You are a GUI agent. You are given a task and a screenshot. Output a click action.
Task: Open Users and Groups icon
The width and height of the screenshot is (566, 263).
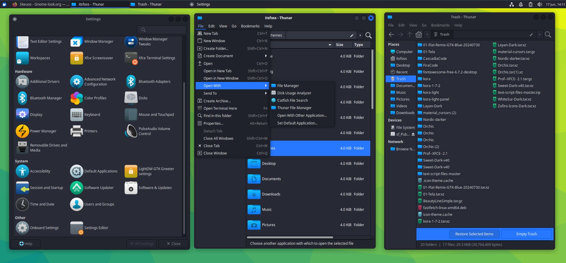76,204
